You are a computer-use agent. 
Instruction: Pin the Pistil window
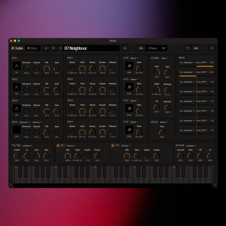coord(212,48)
